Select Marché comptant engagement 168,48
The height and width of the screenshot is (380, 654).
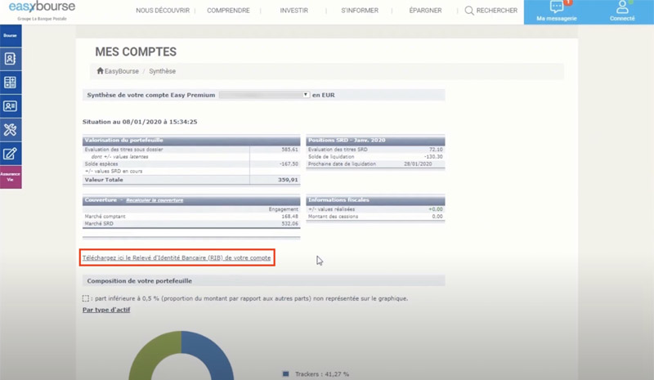[289, 217]
